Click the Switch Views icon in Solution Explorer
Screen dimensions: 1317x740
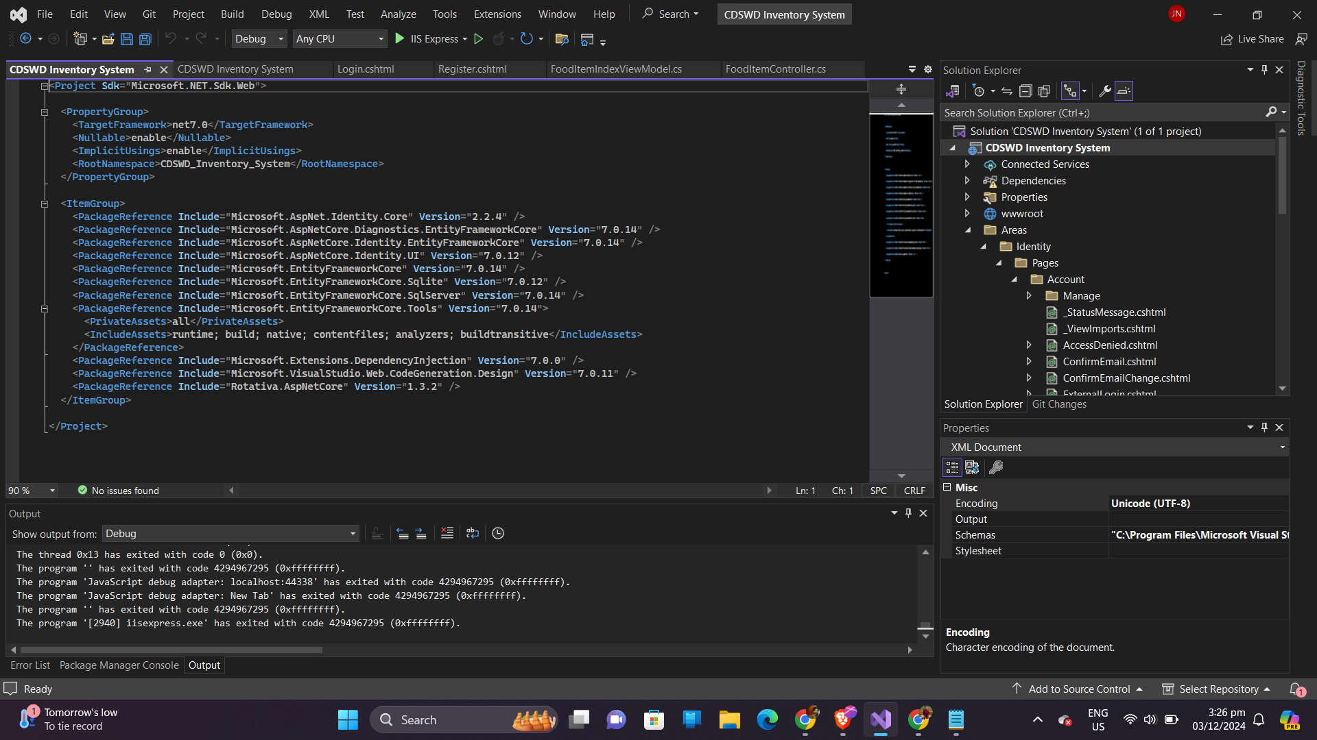(x=953, y=91)
